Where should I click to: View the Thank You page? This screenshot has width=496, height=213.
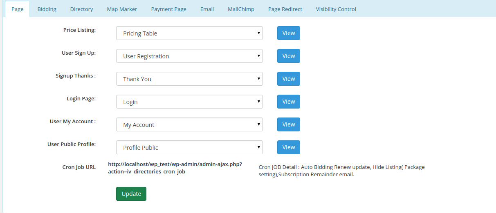click(288, 79)
